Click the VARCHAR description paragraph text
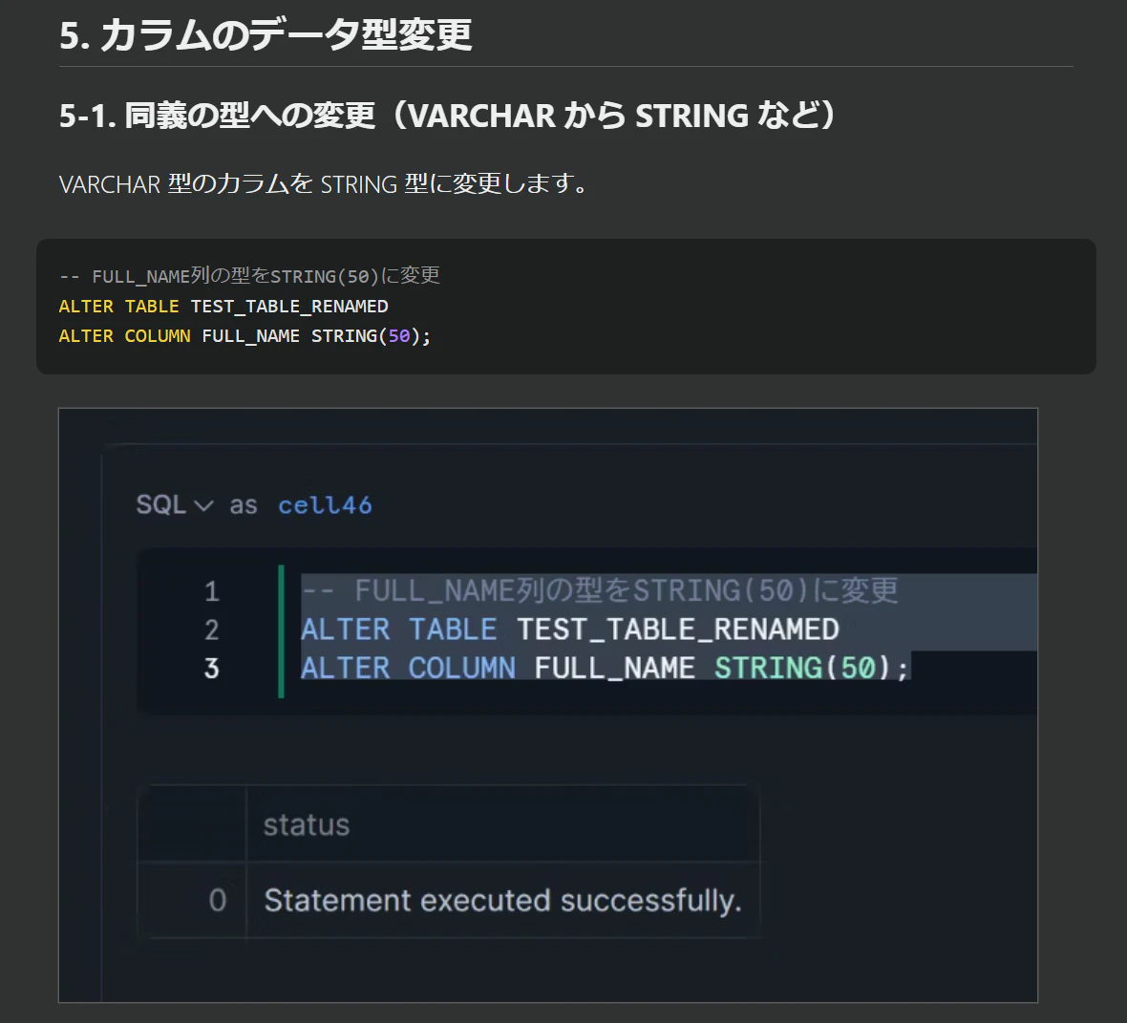The image size is (1127, 1023). [x=324, y=184]
